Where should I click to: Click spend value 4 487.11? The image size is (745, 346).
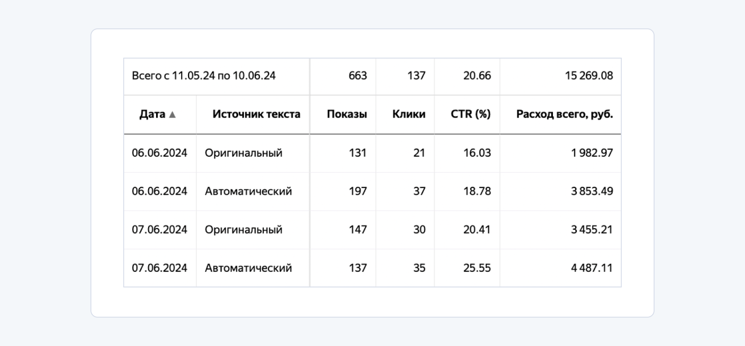(x=592, y=268)
